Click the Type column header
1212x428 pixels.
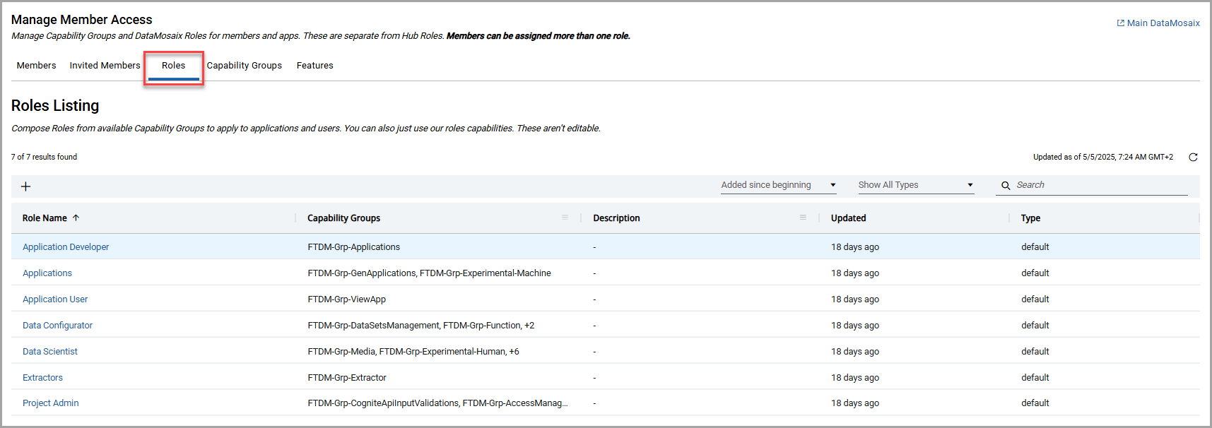click(x=1030, y=218)
